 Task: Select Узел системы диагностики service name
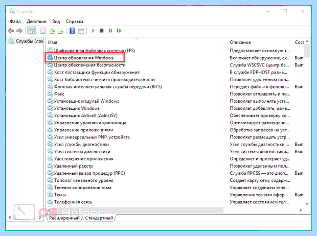(x=82, y=152)
